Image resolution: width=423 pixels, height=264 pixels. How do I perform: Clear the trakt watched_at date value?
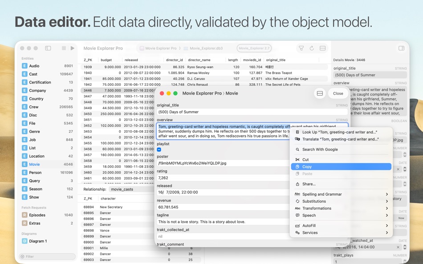click(398, 247)
